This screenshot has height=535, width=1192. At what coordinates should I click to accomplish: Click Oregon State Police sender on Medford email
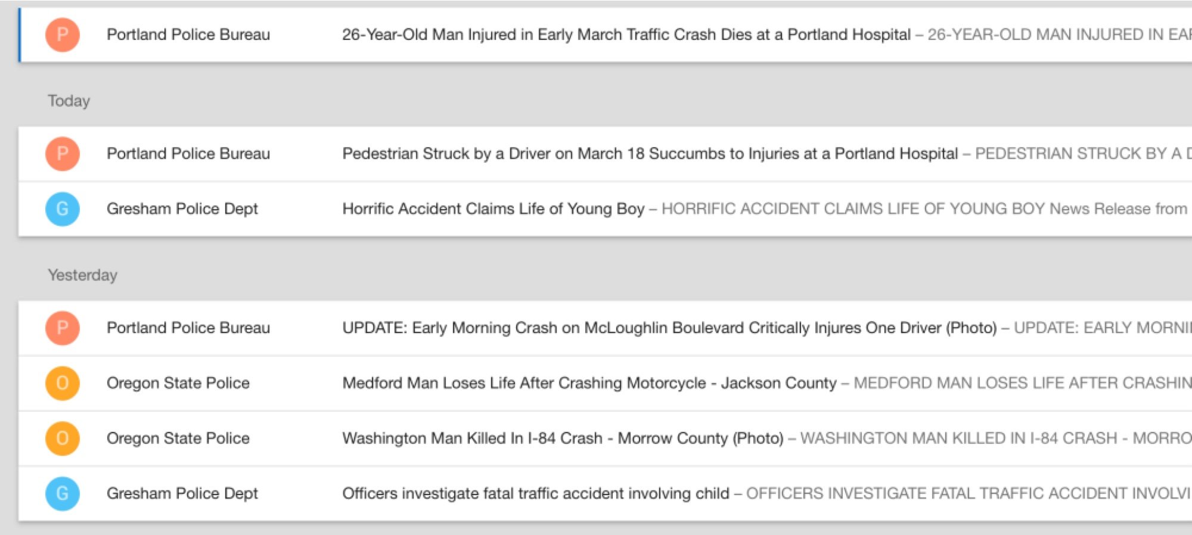tap(178, 383)
